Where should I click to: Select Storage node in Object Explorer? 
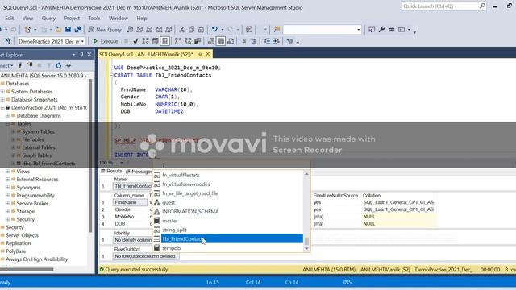pyautogui.click(x=25, y=211)
